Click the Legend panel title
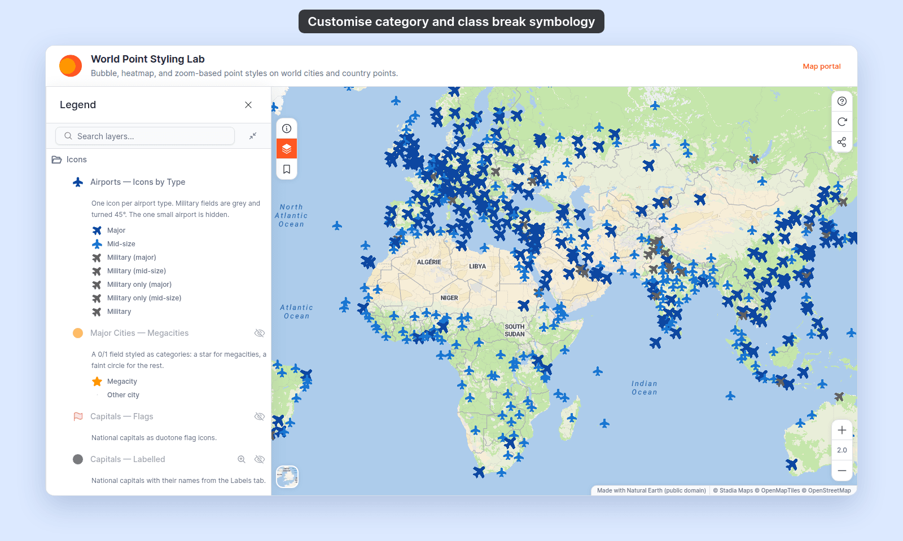Image resolution: width=903 pixels, height=541 pixels. pyautogui.click(x=78, y=105)
